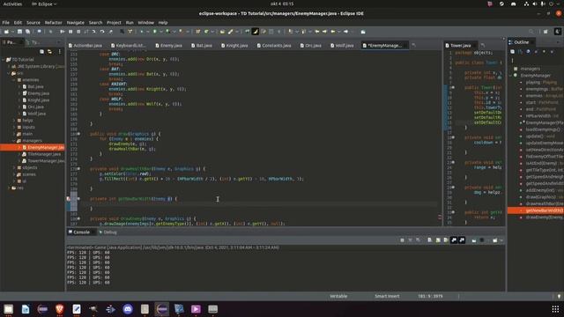Image resolution: width=564 pixels, height=317 pixels.
Task: Click Clear Console icon in Console toolbar
Action: (430, 240)
